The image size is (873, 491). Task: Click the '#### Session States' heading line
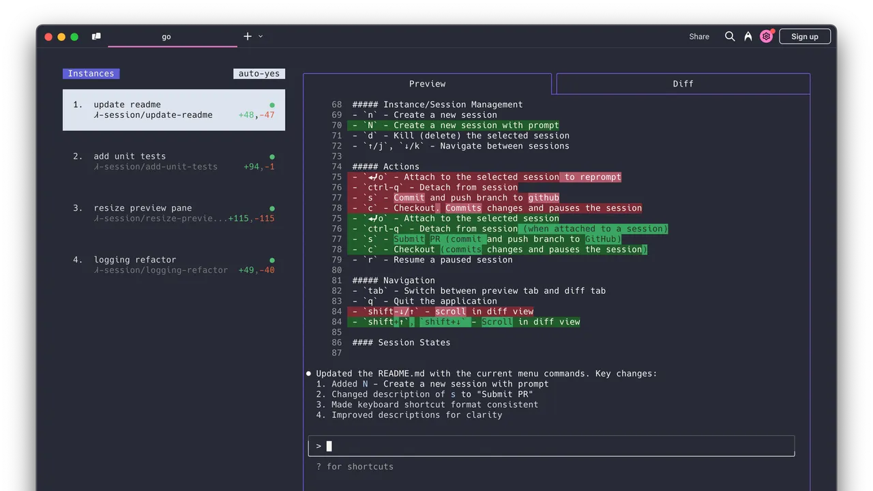coord(401,342)
